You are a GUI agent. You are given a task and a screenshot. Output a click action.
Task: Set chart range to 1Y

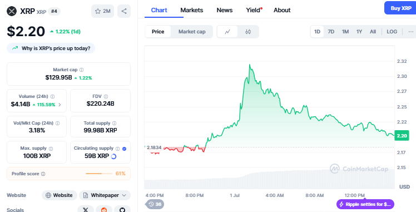click(x=359, y=32)
